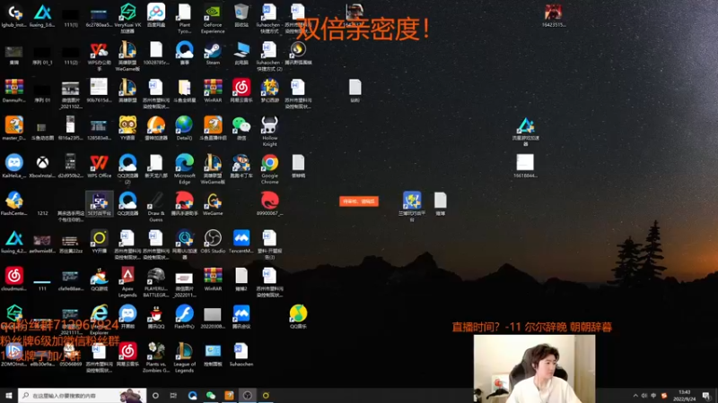The height and width of the screenshot is (403, 718).
Task: Open the Google Chrome shortcut
Action: 270,169
